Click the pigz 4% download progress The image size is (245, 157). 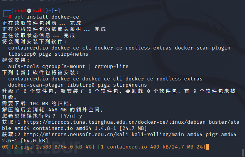pos(53,147)
